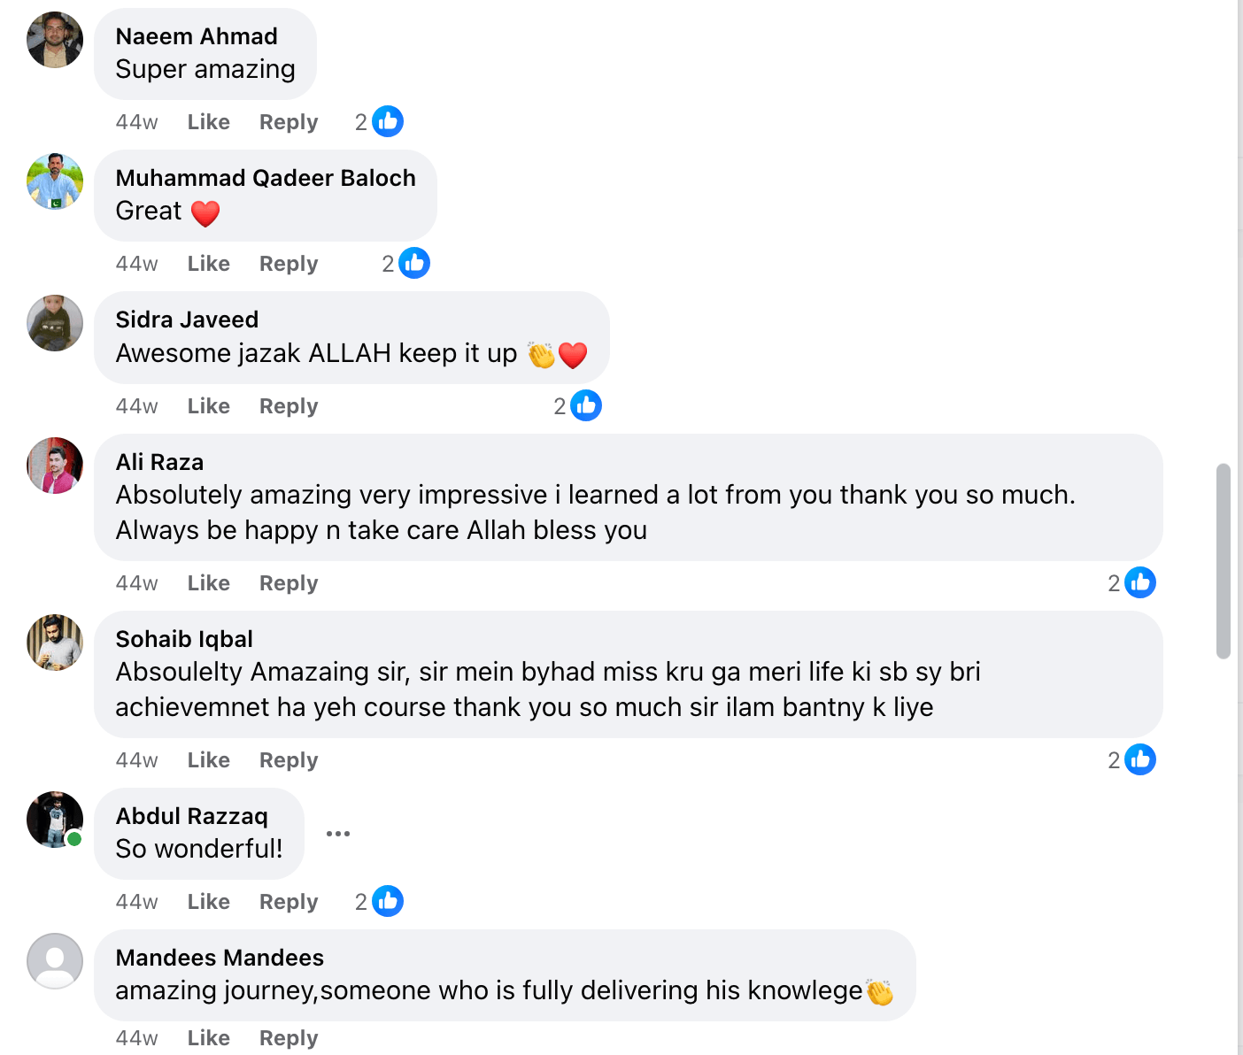Reply to Ali Raza's comment
This screenshot has width=1243, height=1055.
[288, 583]
